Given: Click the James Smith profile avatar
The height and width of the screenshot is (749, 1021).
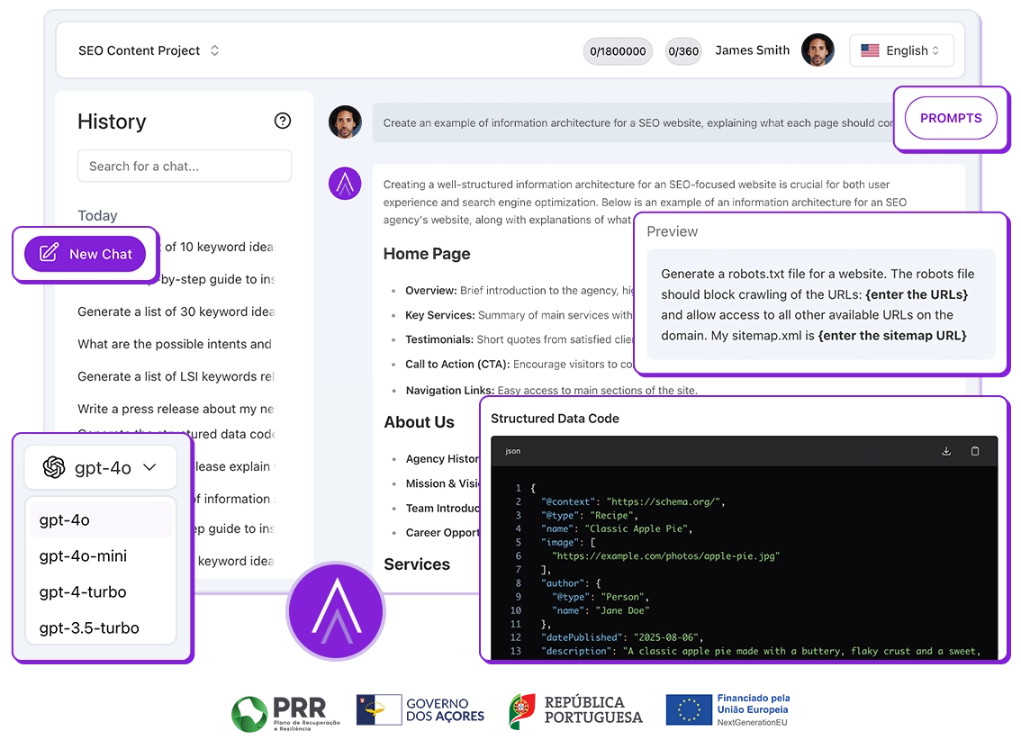Looking at the screenshot, I should [818, 50].
